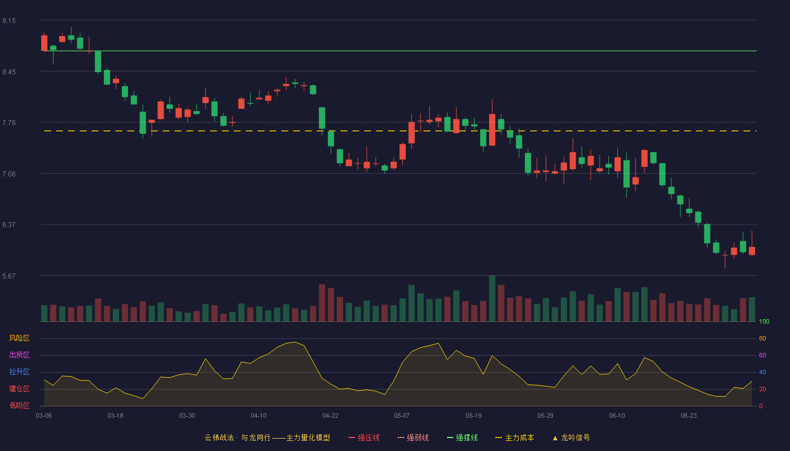Click the 9.15 price axis label
Image resolution: width=790 pixels, height=451 pixels.
click(9, 21)
